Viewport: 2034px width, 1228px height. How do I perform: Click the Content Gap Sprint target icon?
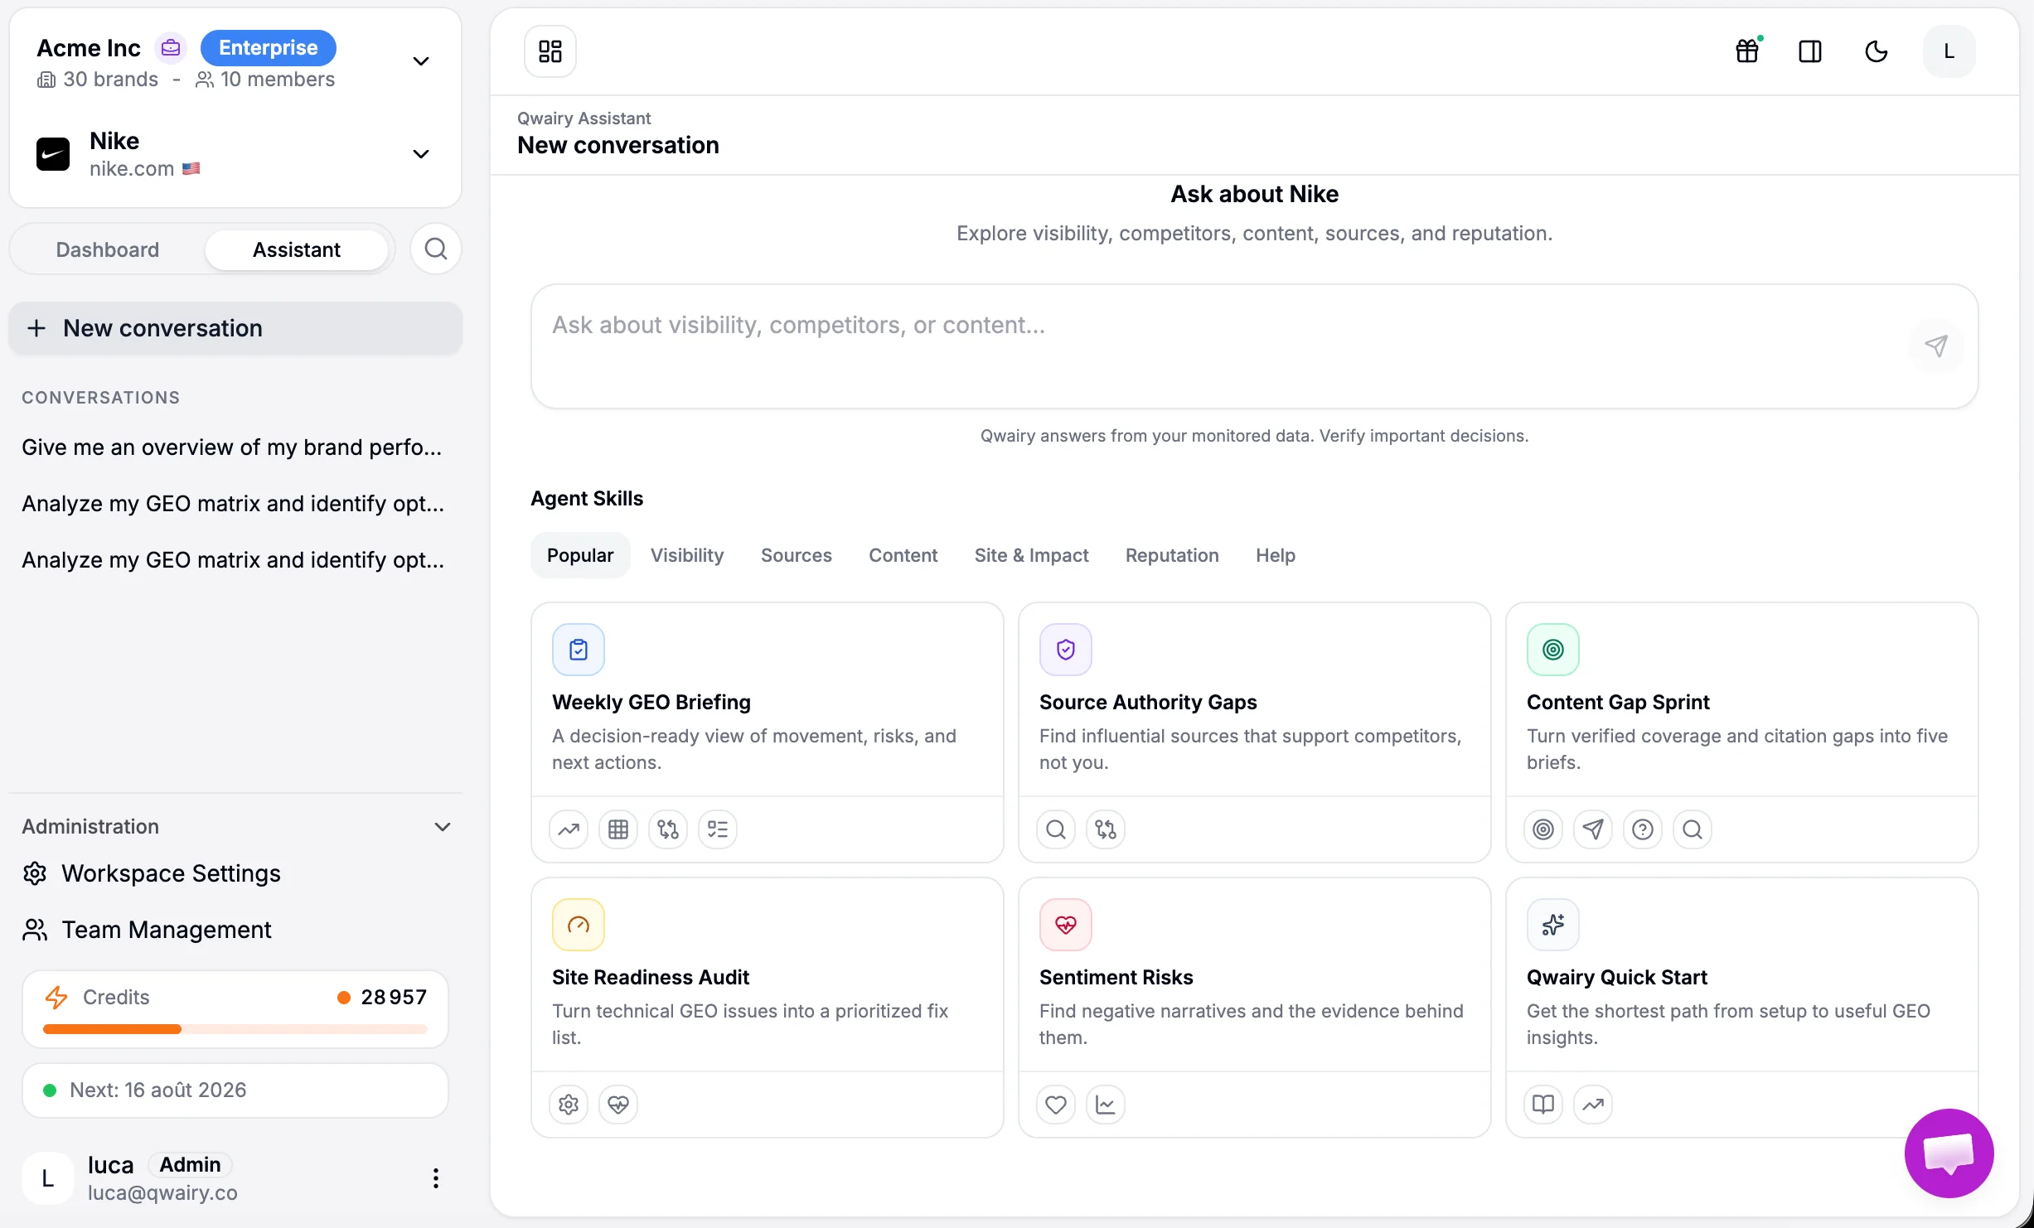[1553, 650]
